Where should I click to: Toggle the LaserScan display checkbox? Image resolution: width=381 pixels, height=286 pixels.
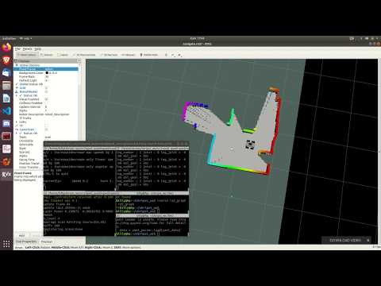coord(47,129)
